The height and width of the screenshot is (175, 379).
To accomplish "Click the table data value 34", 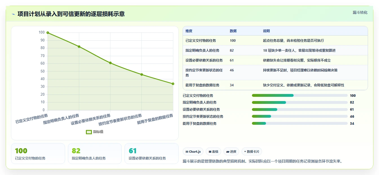I will point(232,85).
